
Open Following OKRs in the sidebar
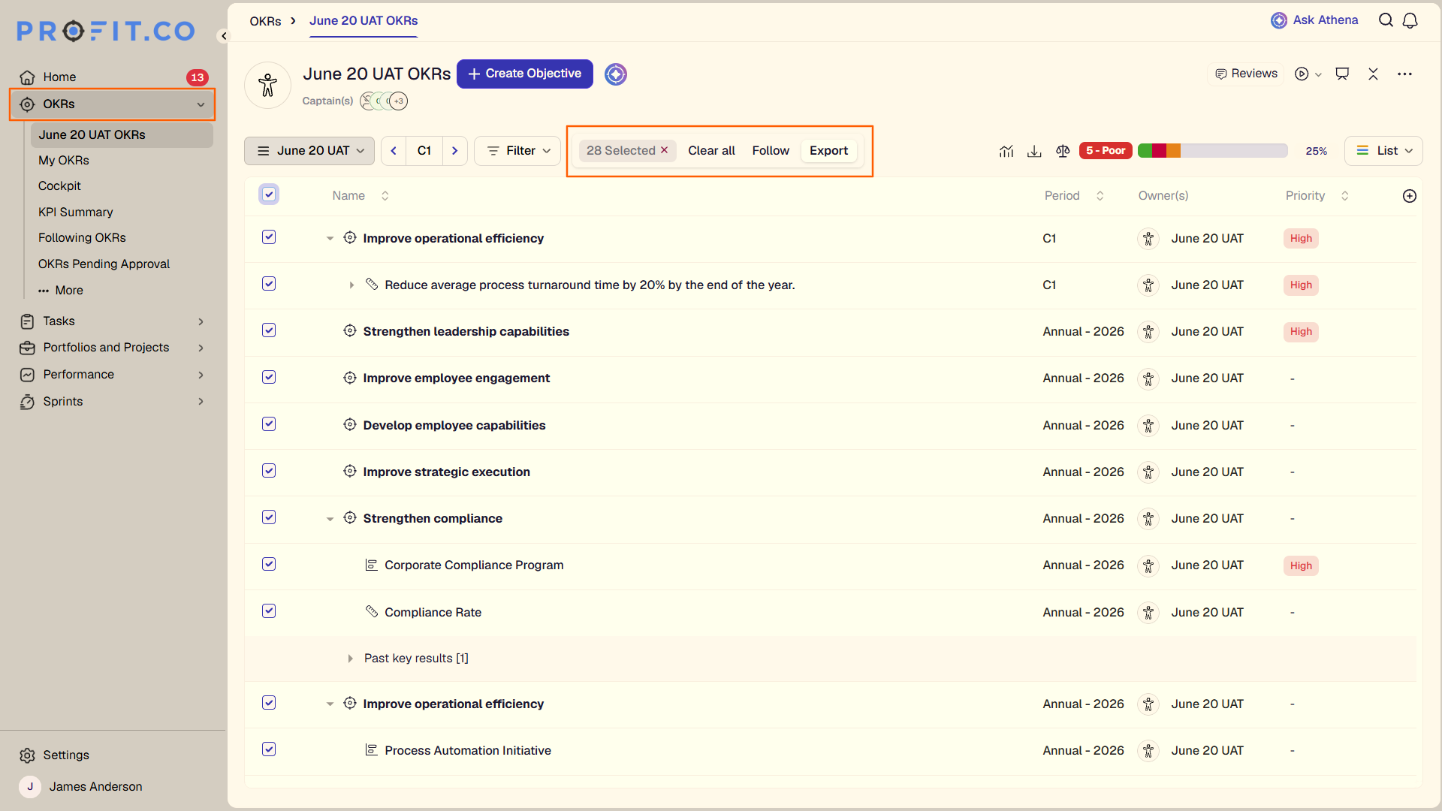coord(82,238)
